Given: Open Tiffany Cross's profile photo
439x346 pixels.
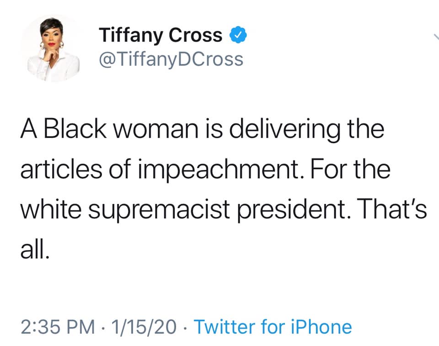Looking at the screenshot, I should [50, 48].
